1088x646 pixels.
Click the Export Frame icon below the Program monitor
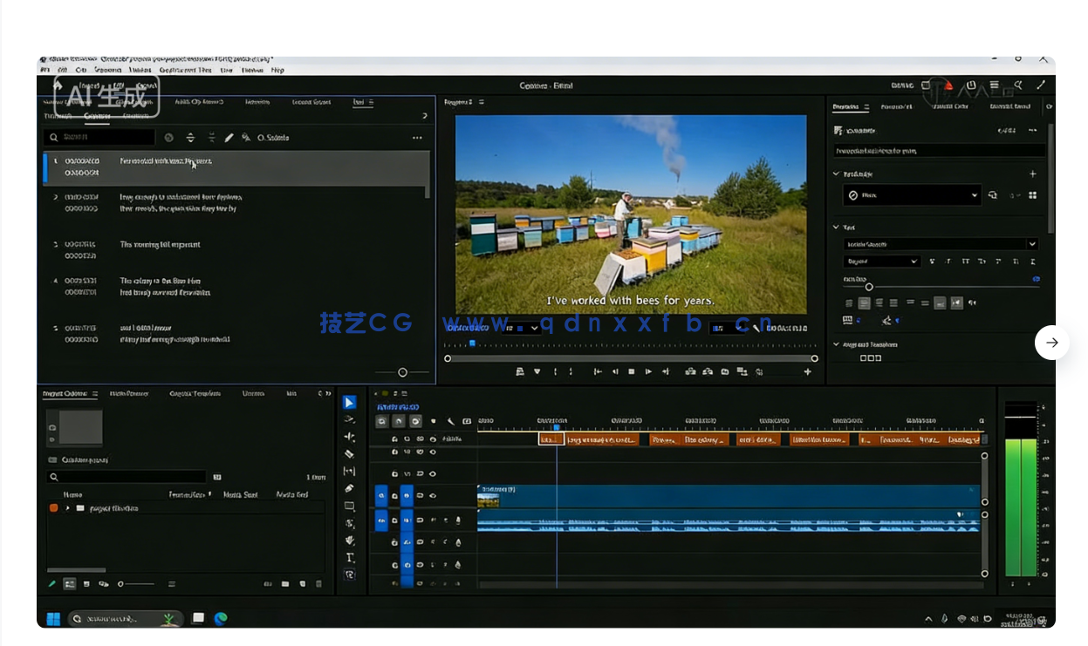click(x=724, y=371)
